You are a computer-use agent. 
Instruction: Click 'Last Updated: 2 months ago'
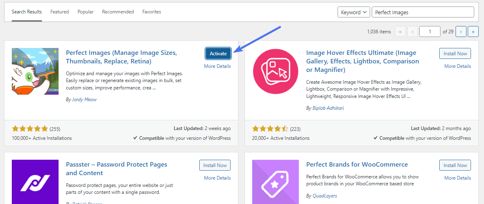point(441,128)
